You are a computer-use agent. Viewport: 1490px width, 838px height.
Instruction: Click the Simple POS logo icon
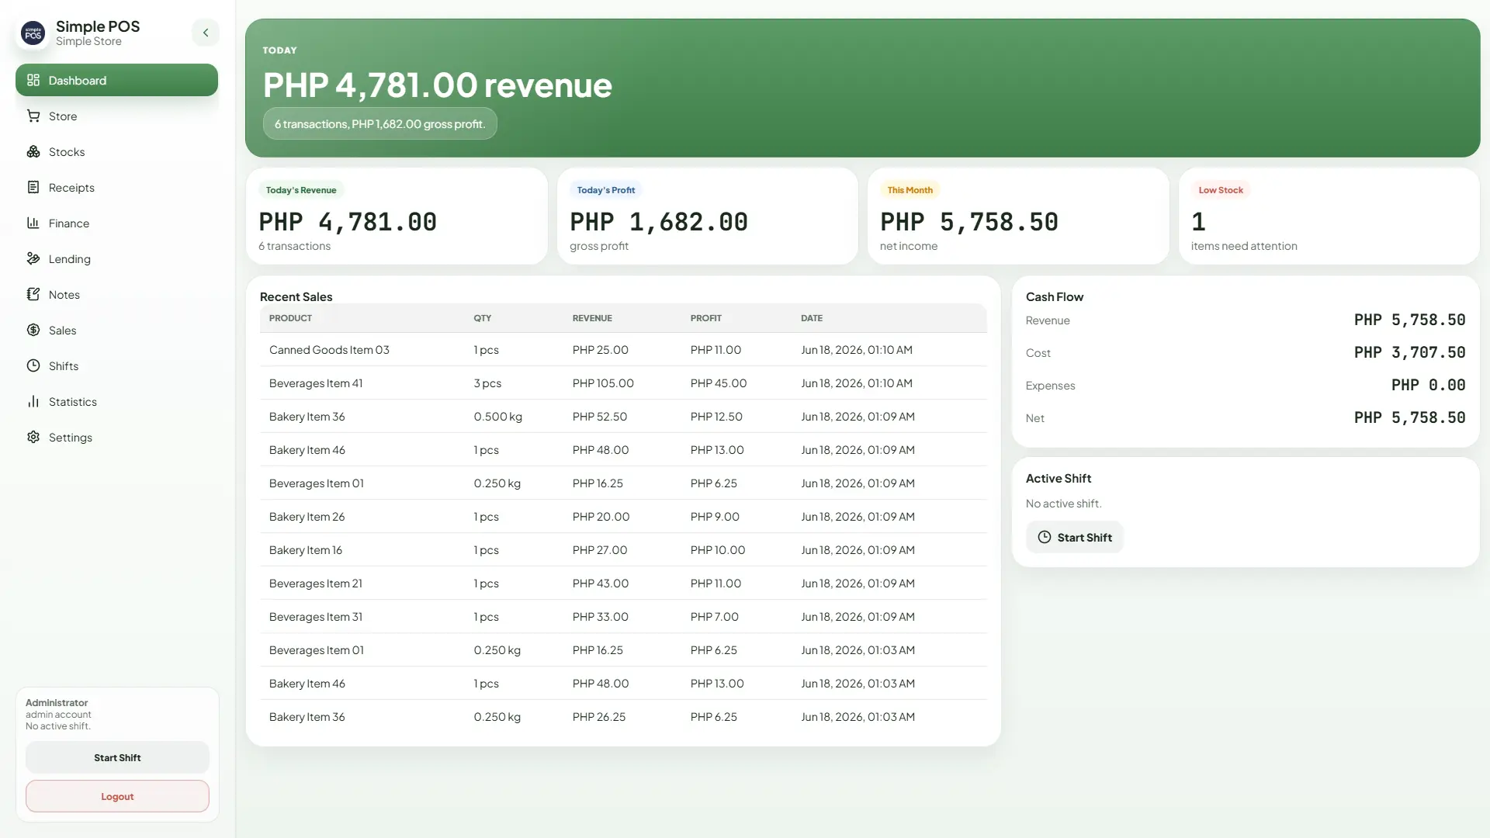pos(33,33)
